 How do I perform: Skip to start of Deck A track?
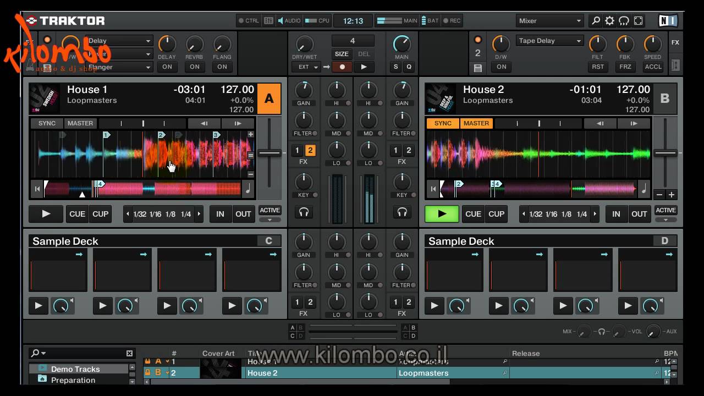pyautogui.click(x=37, y=189)
